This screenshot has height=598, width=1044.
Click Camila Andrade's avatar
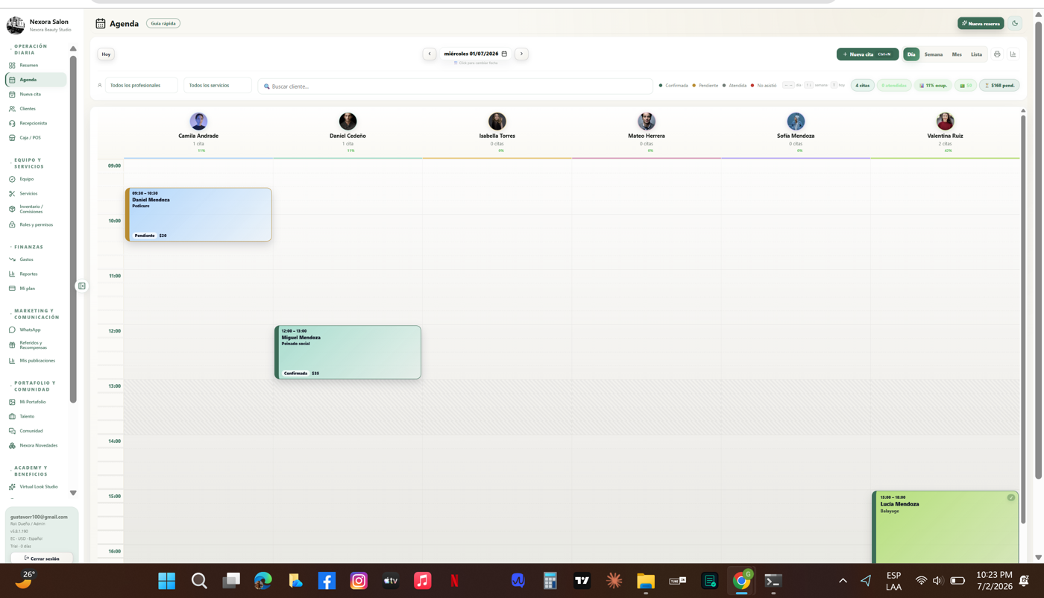pos(198,121)
